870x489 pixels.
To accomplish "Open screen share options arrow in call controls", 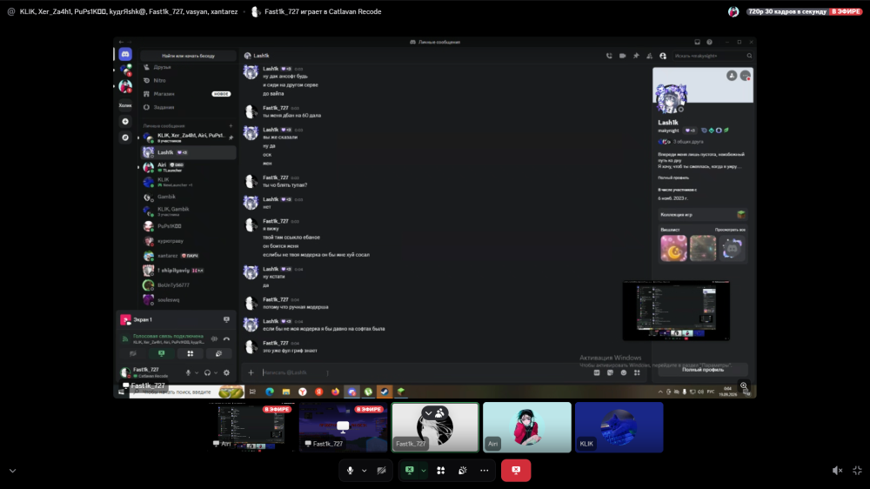I will (424, 471).
